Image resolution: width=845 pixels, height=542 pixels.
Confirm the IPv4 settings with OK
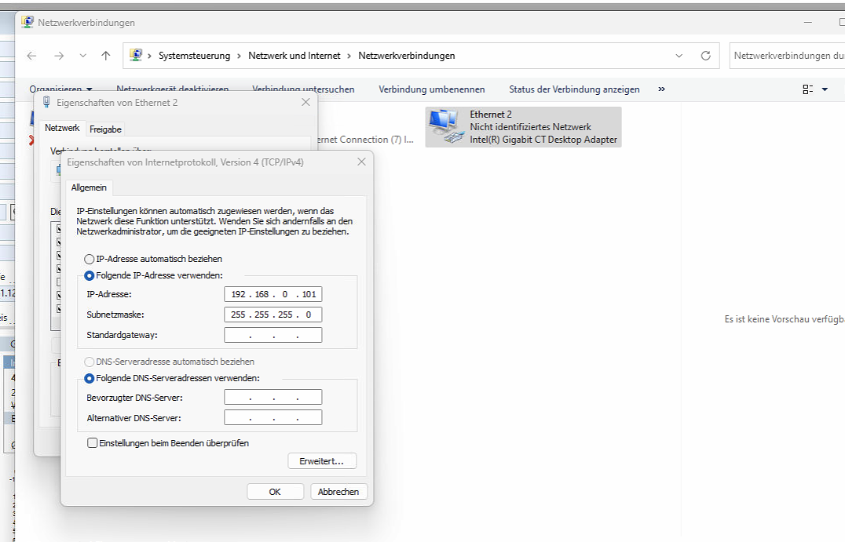(x=275, y=492)
